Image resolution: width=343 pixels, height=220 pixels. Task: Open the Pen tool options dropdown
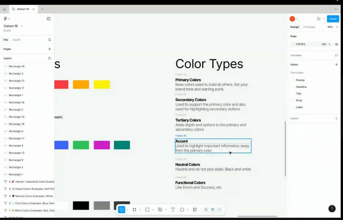[x=165, y=210]
